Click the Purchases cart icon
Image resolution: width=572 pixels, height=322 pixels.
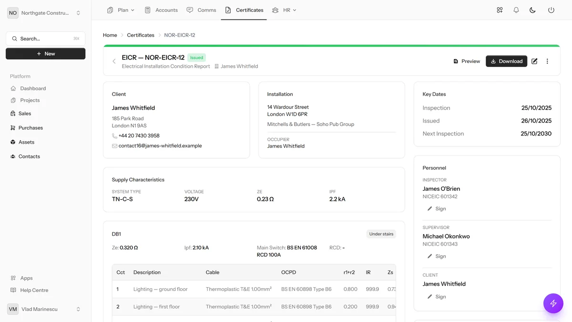pos(13,128)
